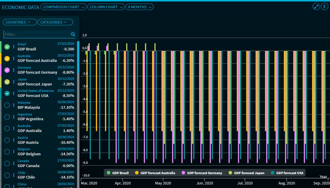Enable the BIP Malaysia series checkbox
The height and width of the screenshot is (188, 330).
pyautogui.click(x=7, y=105)
